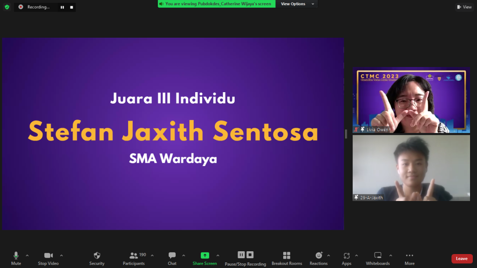
Task: Click the green Share Screen icon
Action: pyautogui.click(x=204, y=255)
